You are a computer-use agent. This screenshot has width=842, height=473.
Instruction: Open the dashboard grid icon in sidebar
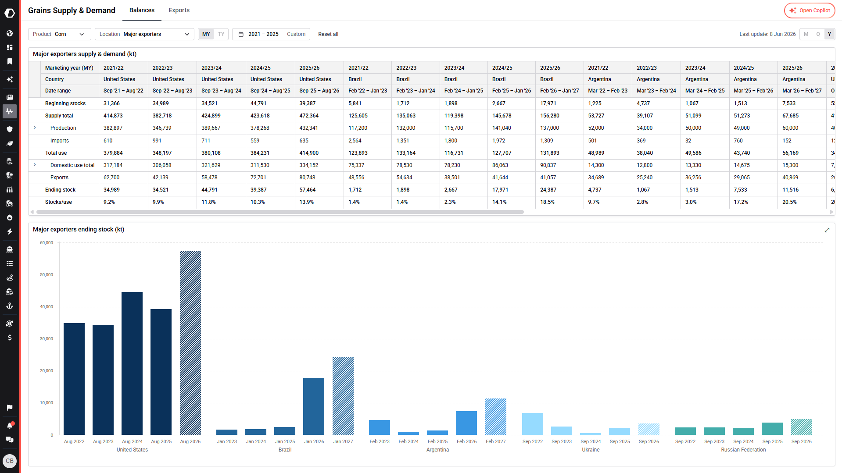[x=10, y=47]
